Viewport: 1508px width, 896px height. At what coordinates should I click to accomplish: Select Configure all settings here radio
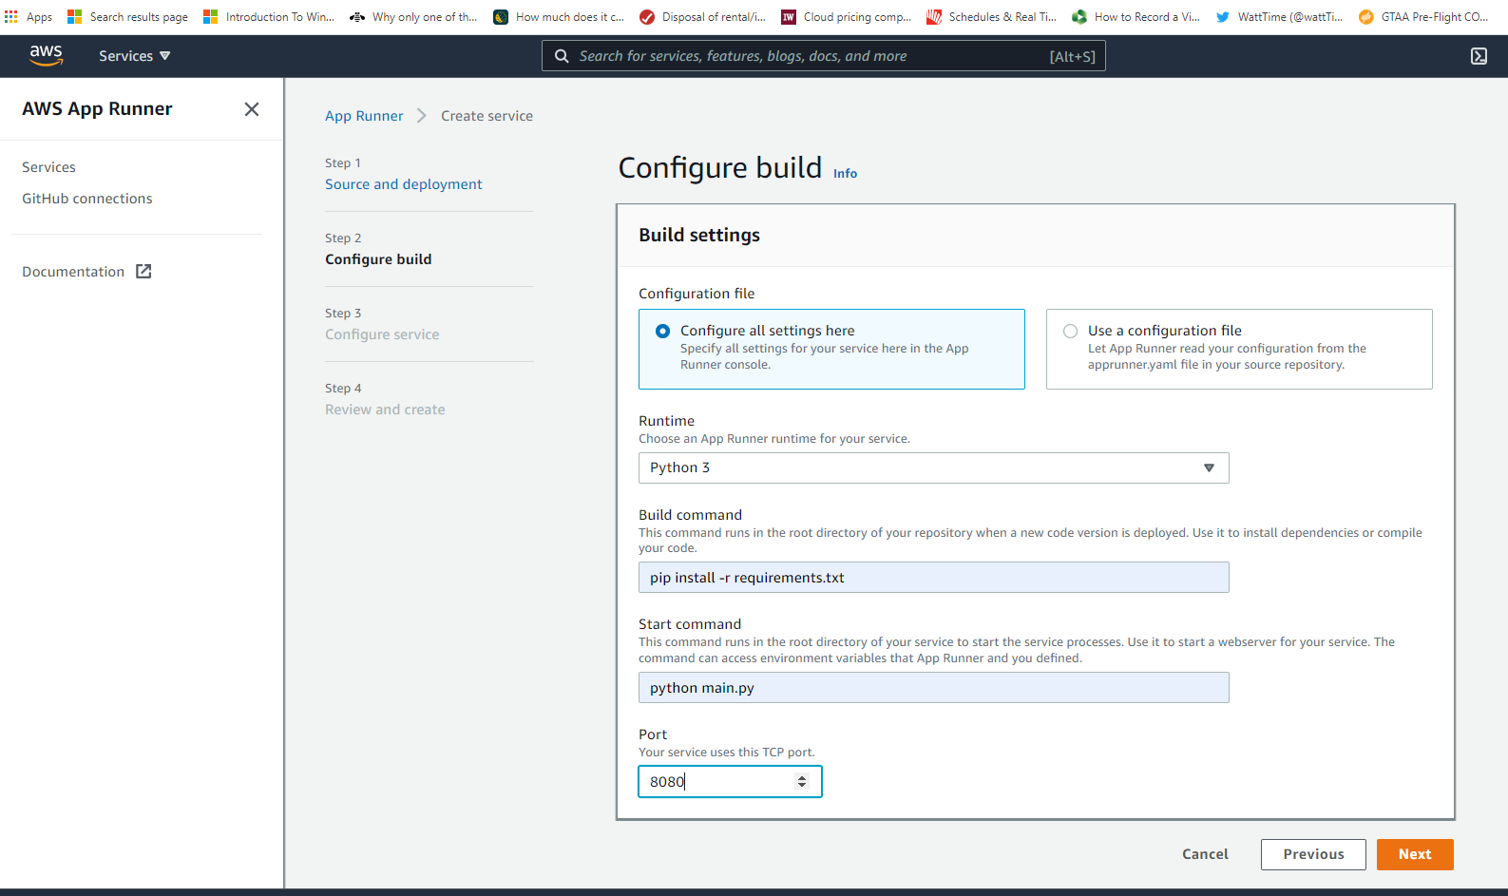click(663, 331)
